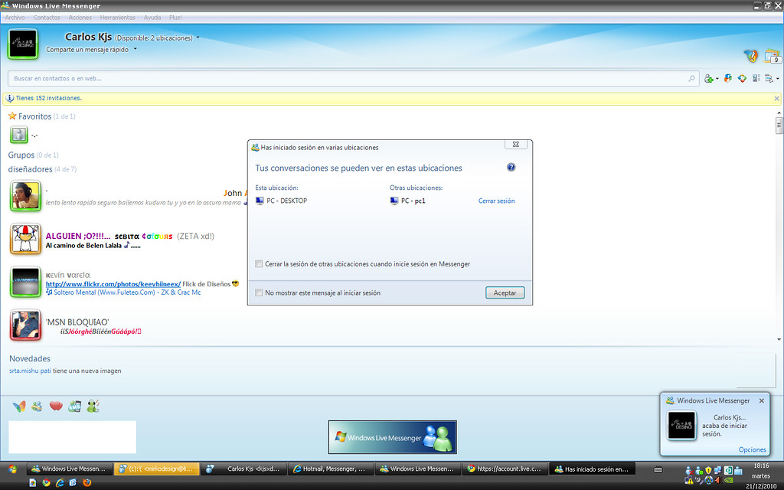
Task: Click the search magnifier icon
Action: click(x=691, y=78)
